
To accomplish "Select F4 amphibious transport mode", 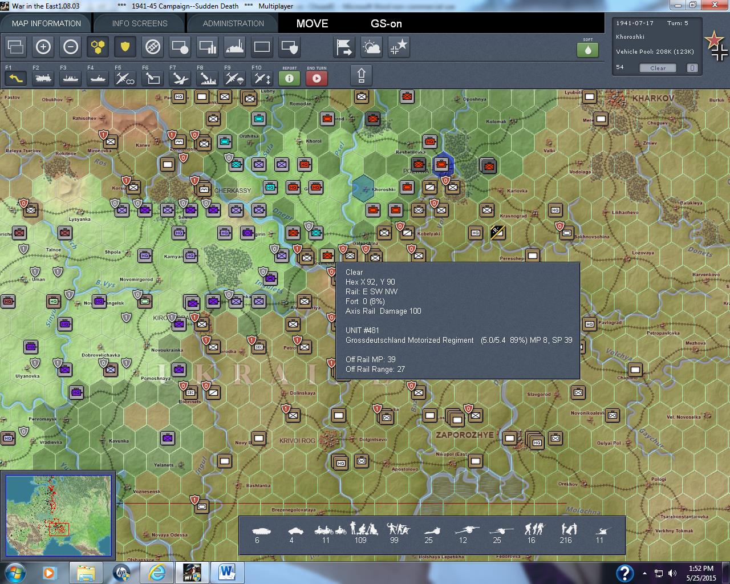I will (98, 78).
